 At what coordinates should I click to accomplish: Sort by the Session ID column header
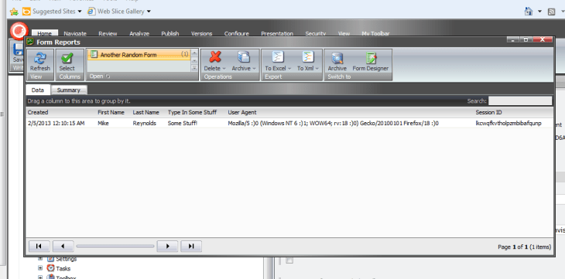[488, 112]
